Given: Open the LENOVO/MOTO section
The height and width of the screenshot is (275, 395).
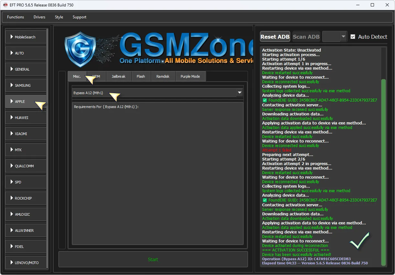Looking at the screenshot, I should click(26, 263).
